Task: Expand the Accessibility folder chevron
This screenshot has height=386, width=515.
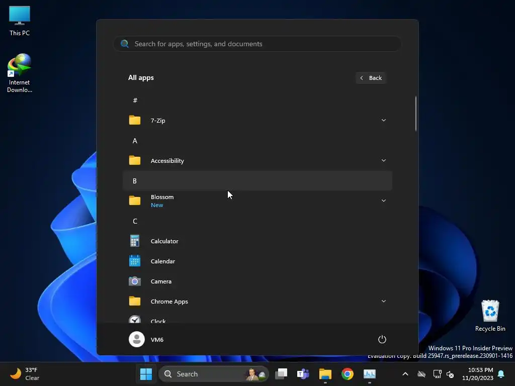Action: (x=383, y=160)
